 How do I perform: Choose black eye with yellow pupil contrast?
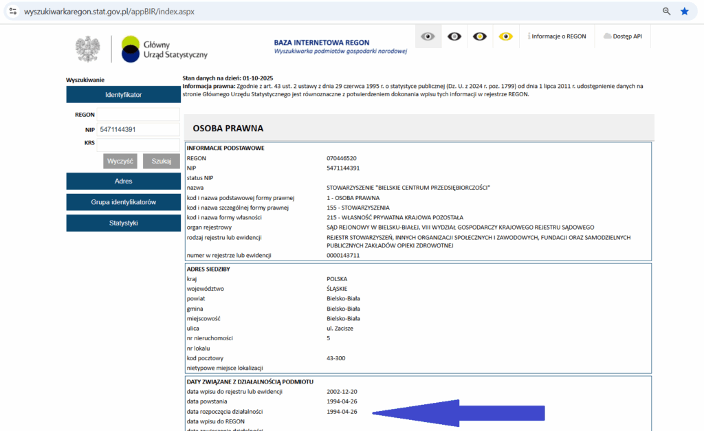pyautogui.click(x=480, y=36)
